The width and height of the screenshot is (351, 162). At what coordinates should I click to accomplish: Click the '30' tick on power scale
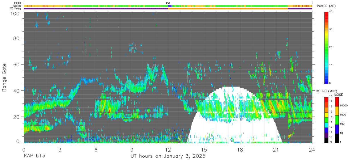point(331,29)
